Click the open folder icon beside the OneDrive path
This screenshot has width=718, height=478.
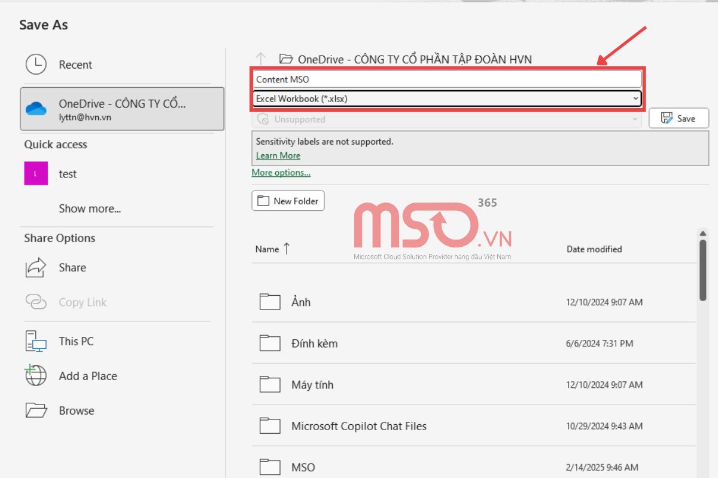pyautogui.click(x=286, y=59)
